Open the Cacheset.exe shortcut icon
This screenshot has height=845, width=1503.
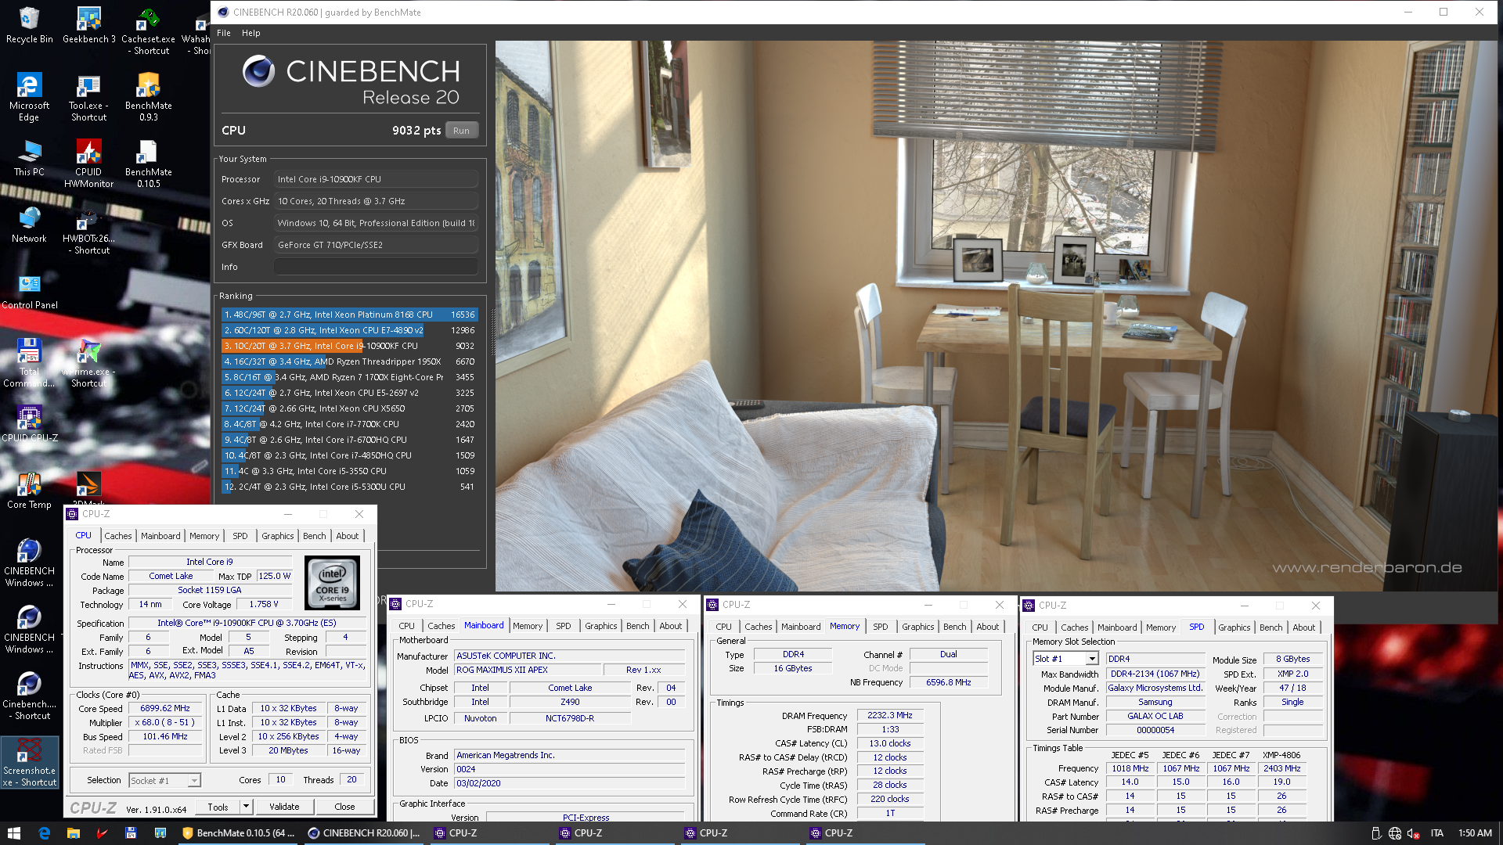tap(148, 31)
